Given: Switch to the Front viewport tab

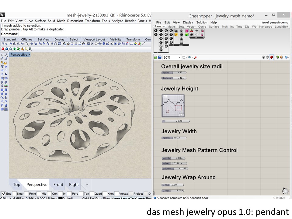Looking at the screenshot, I should (x=58, y=184).
